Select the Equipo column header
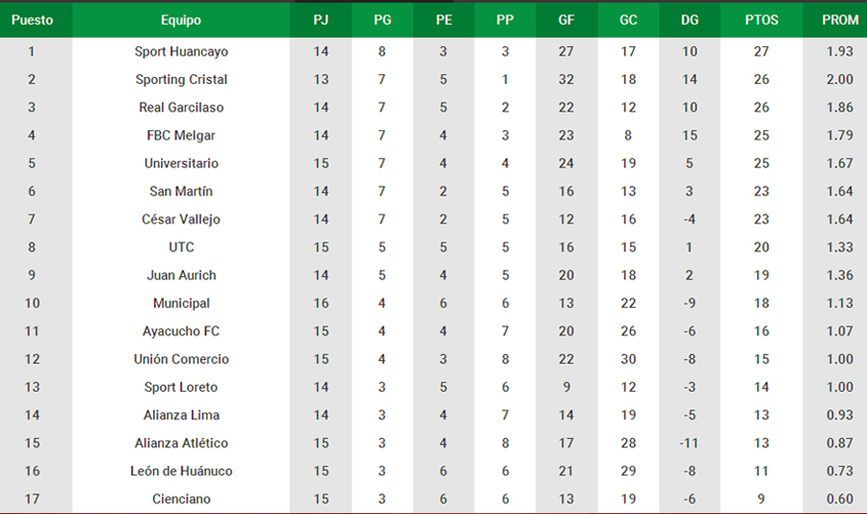Image resolution: width=867 pixels, height=514 pixels. (181, 20)
